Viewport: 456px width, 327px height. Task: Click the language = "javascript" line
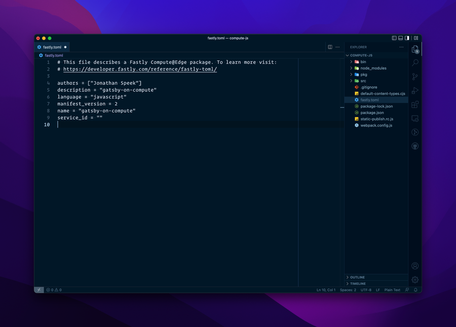(x=92, y=97)
